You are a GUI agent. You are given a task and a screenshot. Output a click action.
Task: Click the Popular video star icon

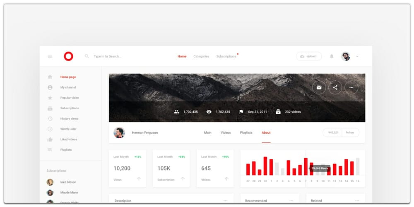(x=50, y=98)
